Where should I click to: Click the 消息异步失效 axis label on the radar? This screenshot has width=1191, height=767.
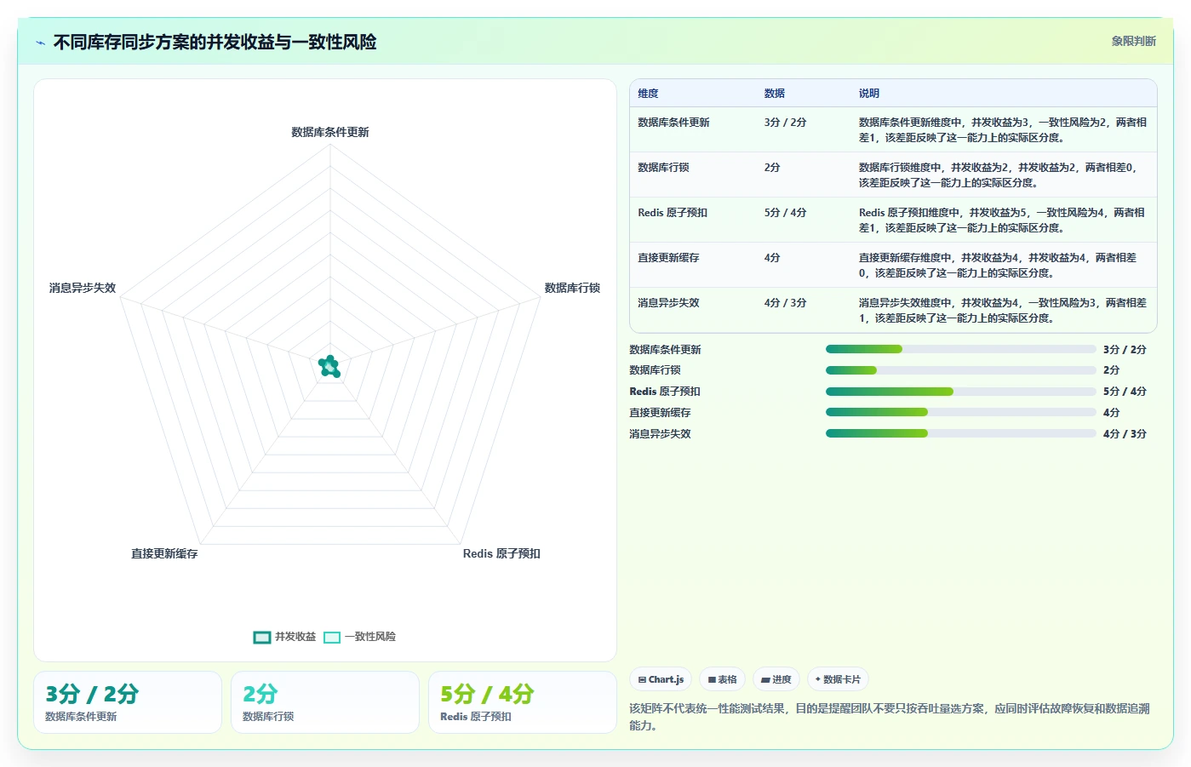(x=83, y=288)
